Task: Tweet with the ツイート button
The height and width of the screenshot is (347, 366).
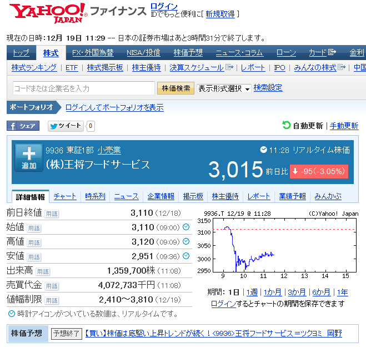Action: [x=66, y=126]
